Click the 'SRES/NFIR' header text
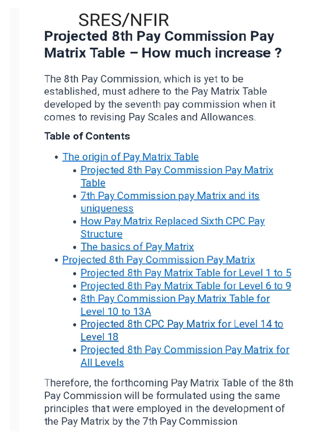Viewport: 329px width, 439px height. (x=124, y=20)
